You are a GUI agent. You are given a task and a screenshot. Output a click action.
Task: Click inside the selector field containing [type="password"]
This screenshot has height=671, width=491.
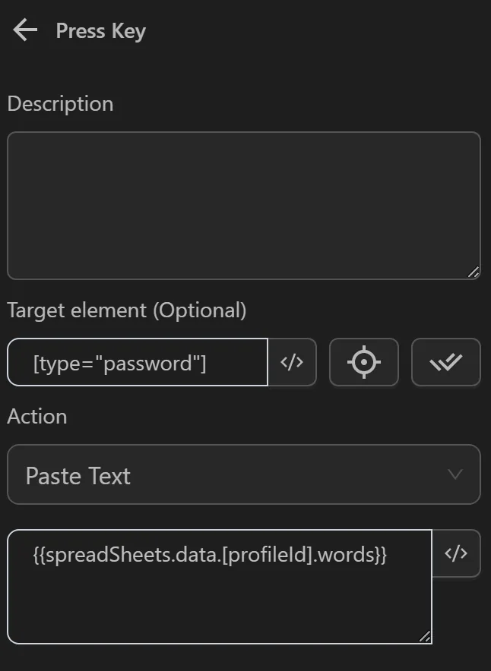(137, 362)
